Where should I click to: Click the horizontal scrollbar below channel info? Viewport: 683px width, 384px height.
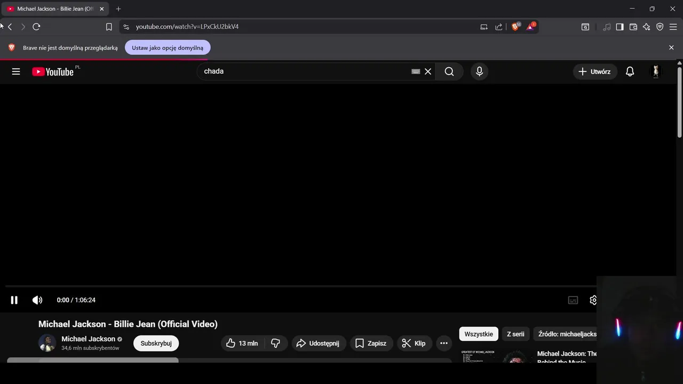(x=93, y=360)
